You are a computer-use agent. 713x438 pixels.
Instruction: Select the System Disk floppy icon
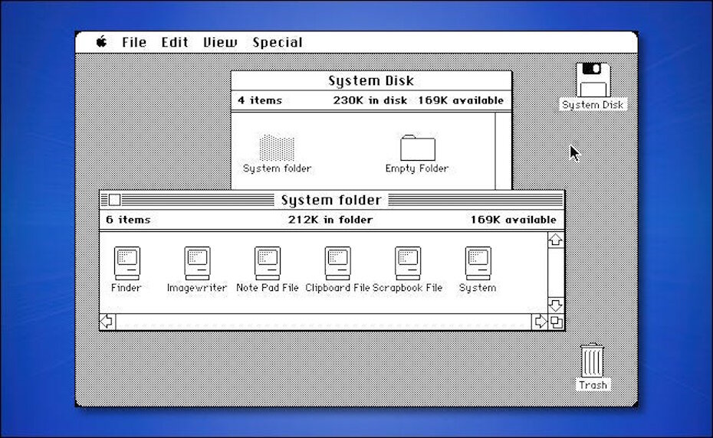(593, 80)
